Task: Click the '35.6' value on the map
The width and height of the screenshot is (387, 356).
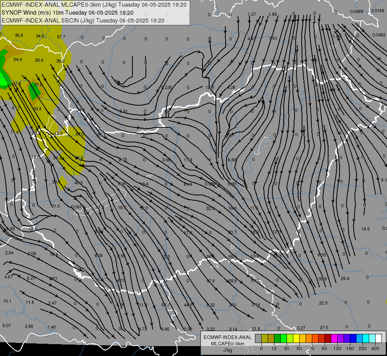Action: [x=19, y=35]
